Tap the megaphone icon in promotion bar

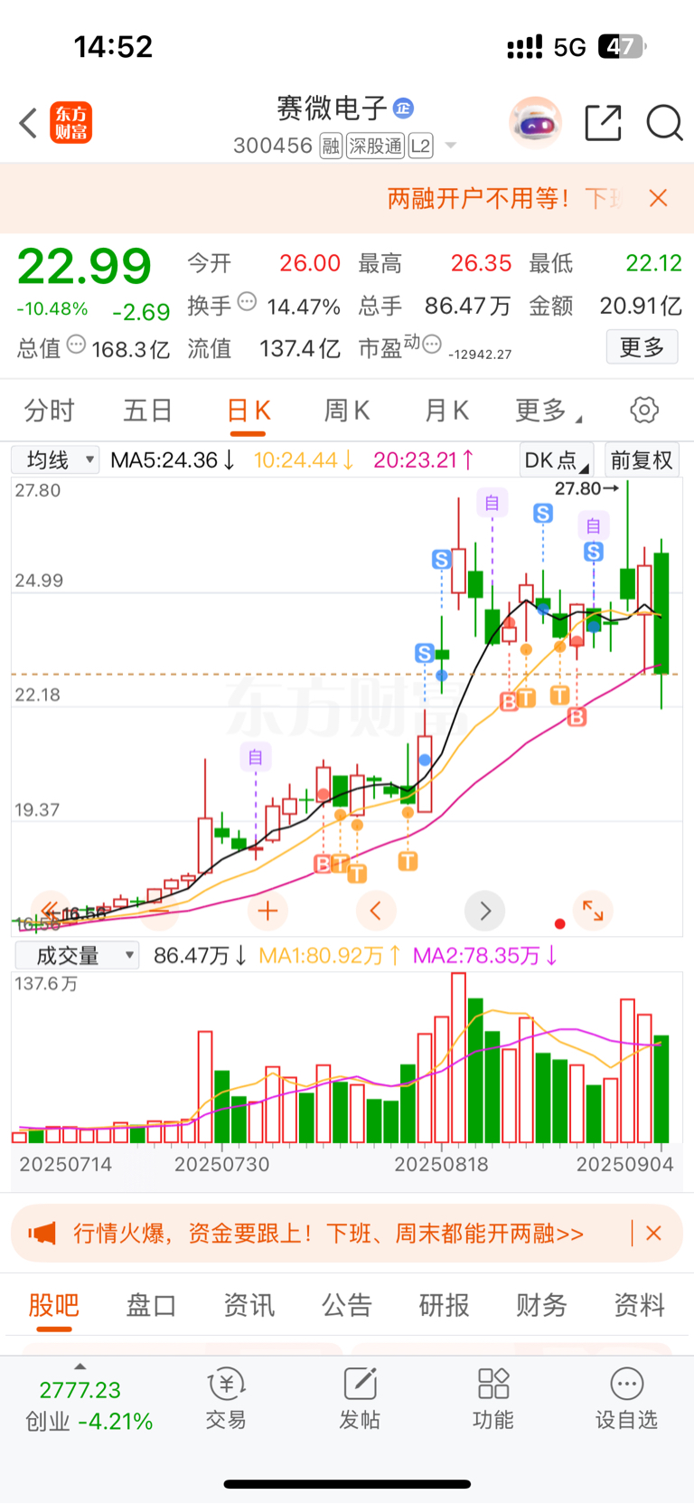42,1233
